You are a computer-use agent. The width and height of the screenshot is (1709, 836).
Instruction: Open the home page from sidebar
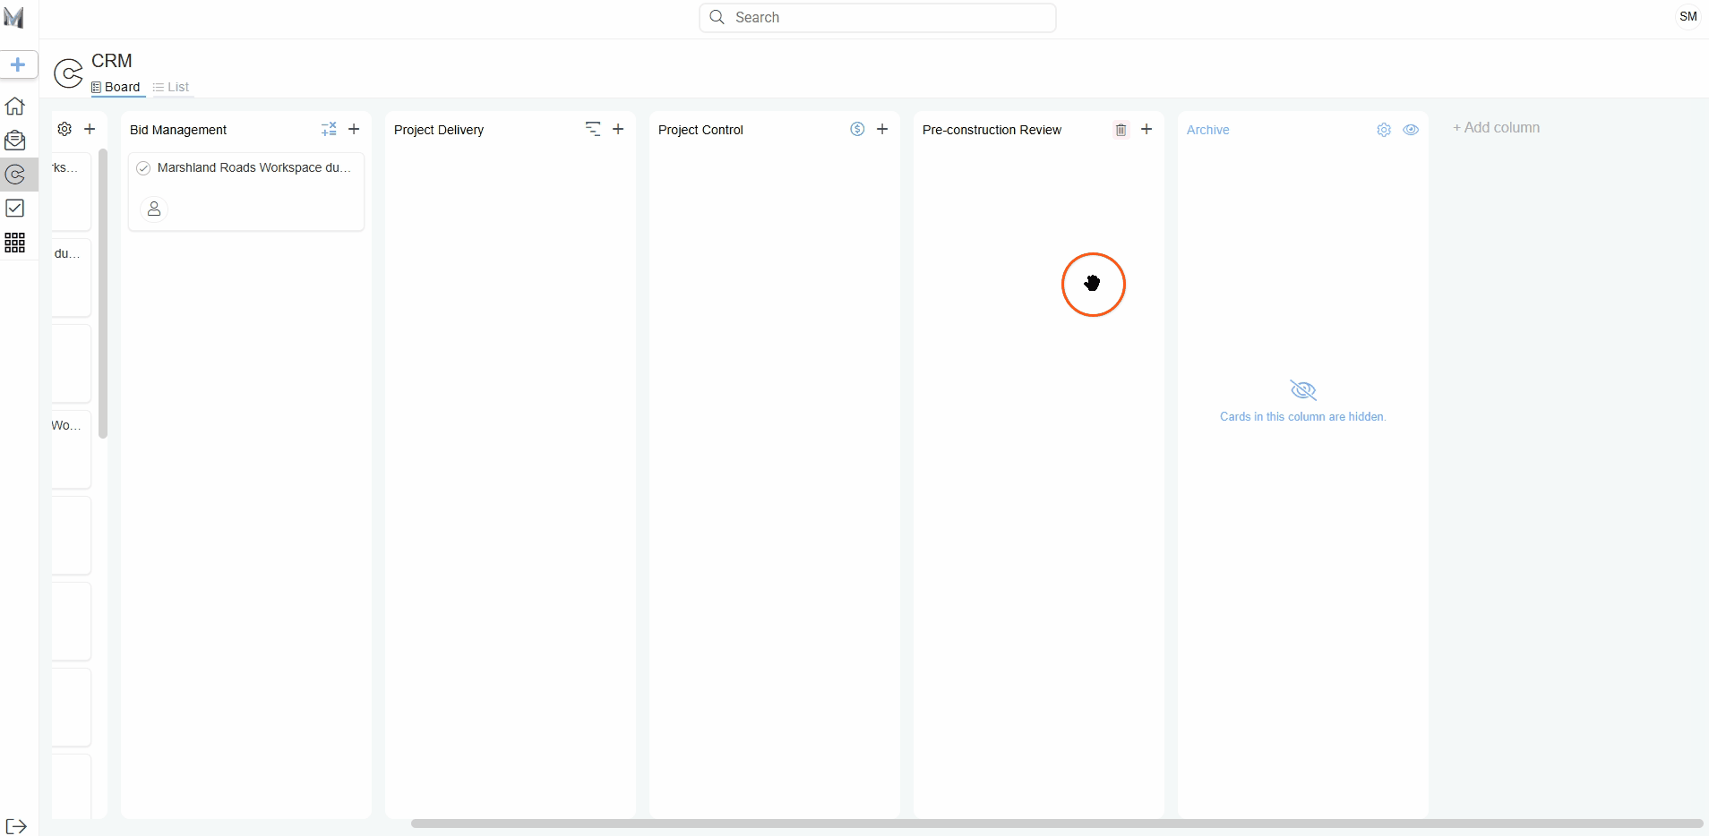pos(15,107)
